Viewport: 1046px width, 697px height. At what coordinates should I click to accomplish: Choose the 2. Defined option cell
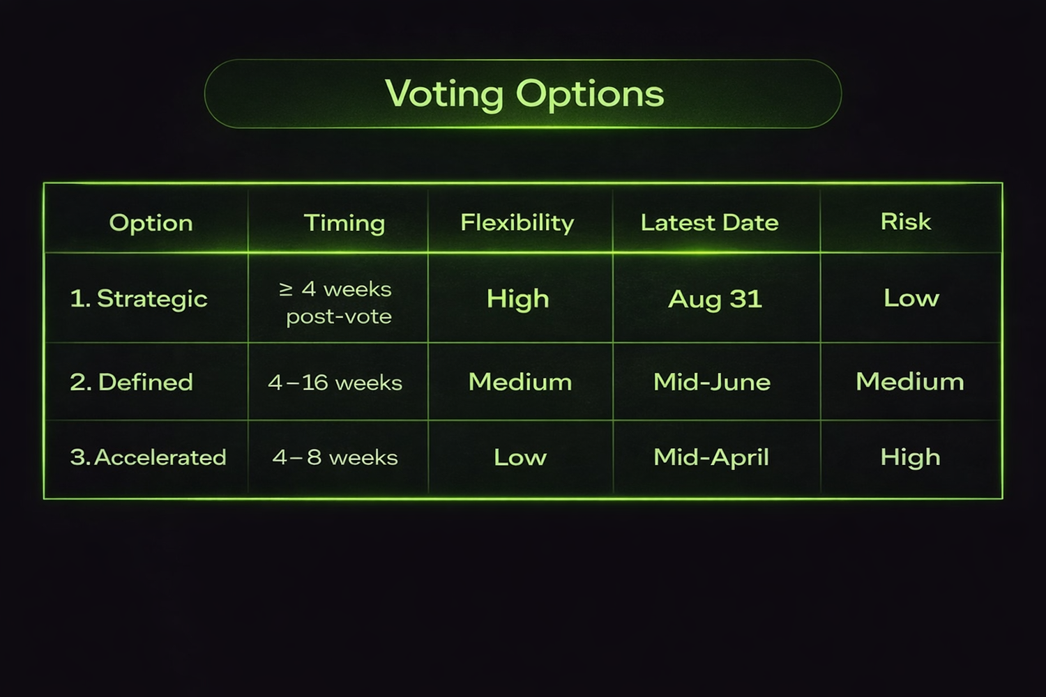131,382
